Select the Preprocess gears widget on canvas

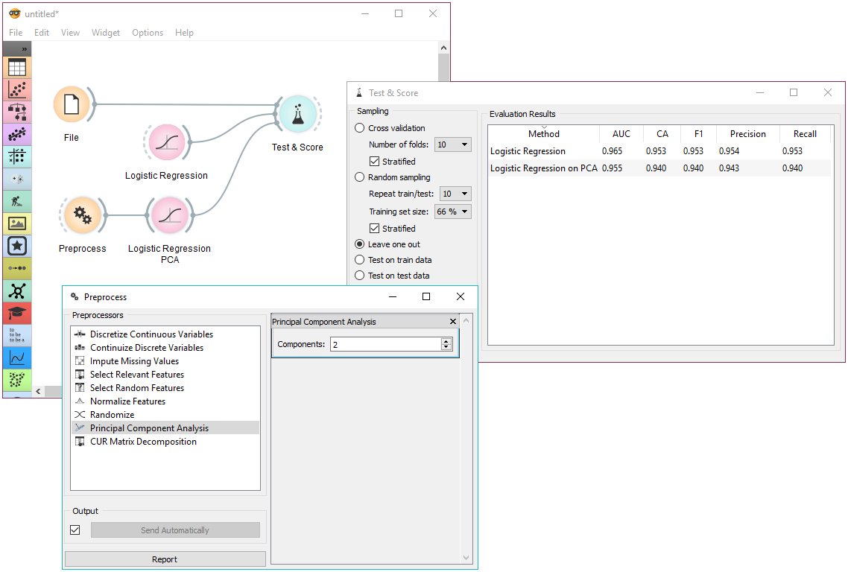point(82,215)
